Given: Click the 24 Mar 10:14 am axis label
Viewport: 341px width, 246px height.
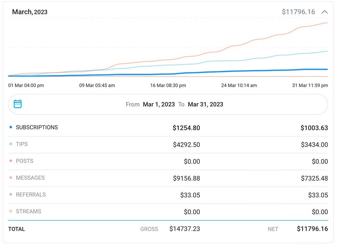Looking at the screenshot, I should point(239,86).
